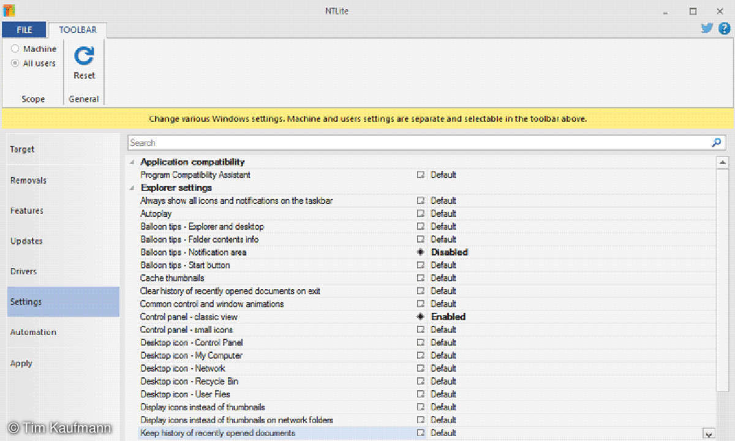
Task: Click the diamond icon for Control panel - classic view
Action: point(421,317)
